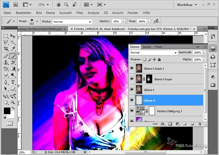Select the Hand tool in toolbox
This screenshot has height=155, width=219.
(x=5, y=102)
